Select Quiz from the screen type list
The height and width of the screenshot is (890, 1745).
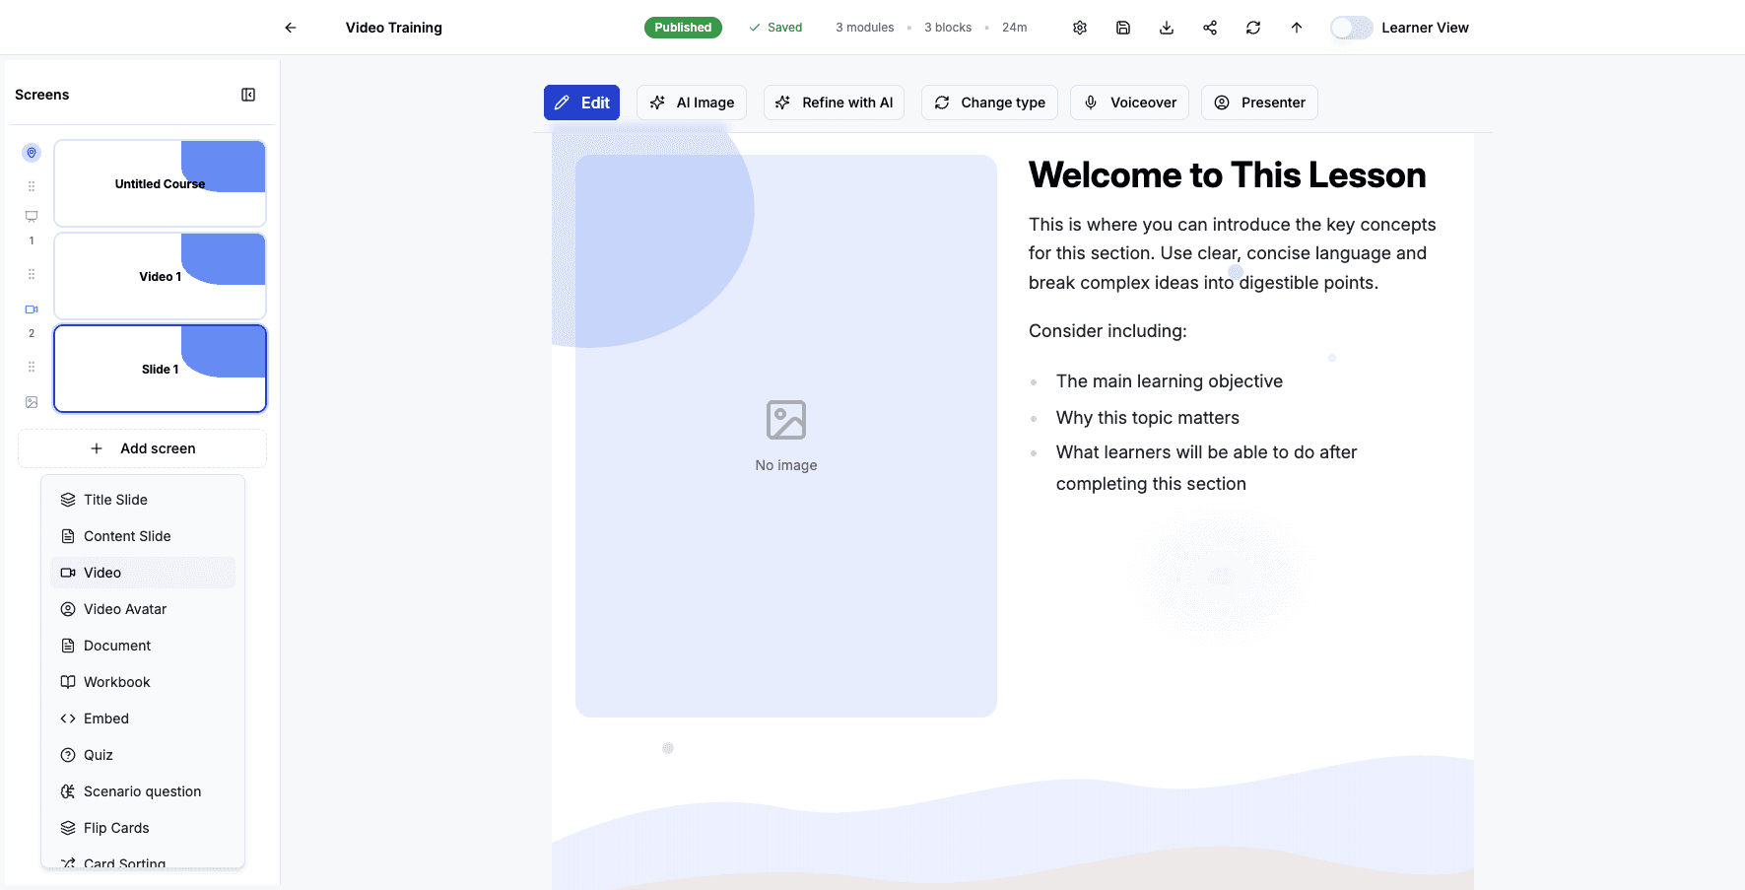tap(98, 754)
